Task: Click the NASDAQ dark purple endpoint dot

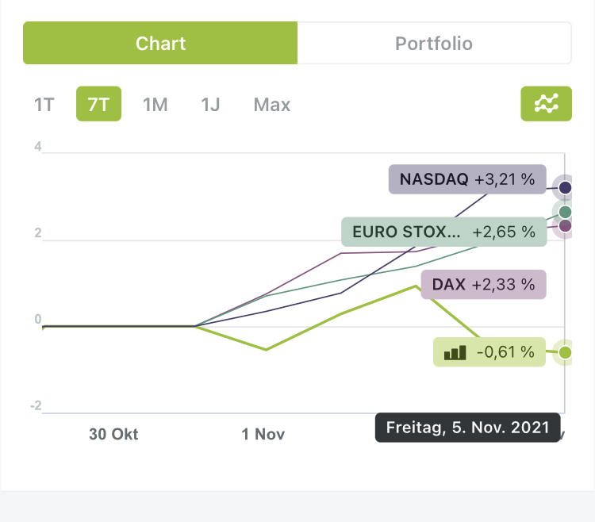Action: [x=565, y=188]
